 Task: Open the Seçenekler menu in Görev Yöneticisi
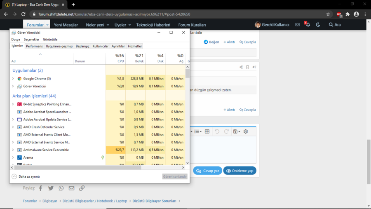click(x=31, y=40)
